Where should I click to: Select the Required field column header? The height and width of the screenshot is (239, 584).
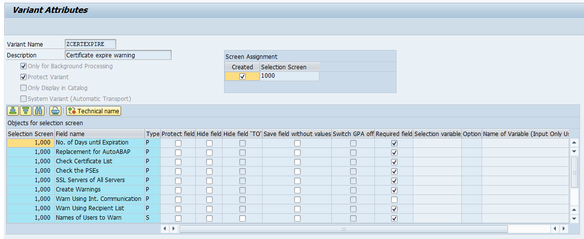[394, 134]
